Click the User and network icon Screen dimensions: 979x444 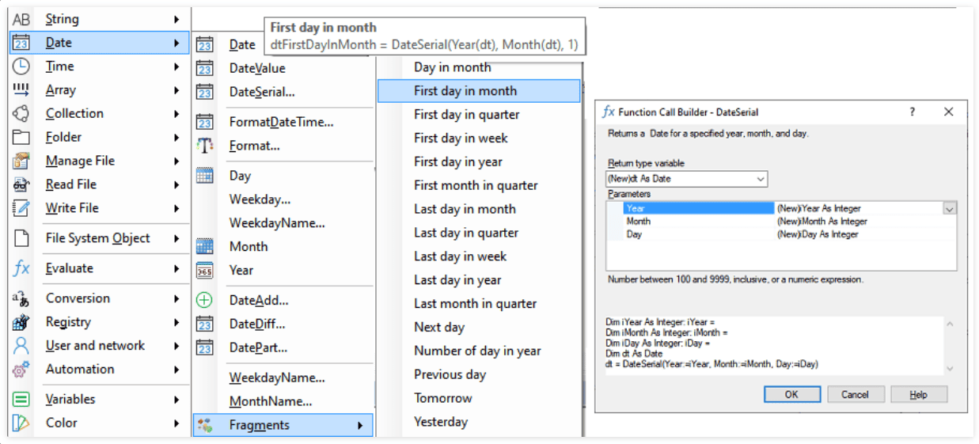pyautogui.click(x=21, y=346)
